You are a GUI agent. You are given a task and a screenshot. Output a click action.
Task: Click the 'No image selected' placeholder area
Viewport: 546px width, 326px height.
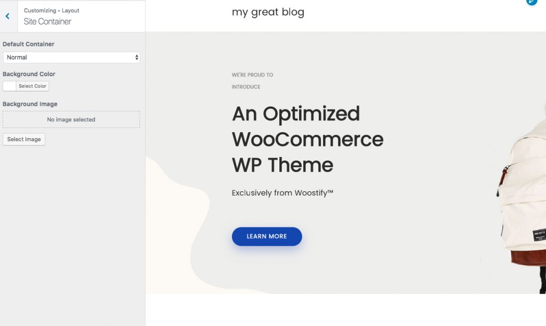pyautogui.click(x=71, y=120)
